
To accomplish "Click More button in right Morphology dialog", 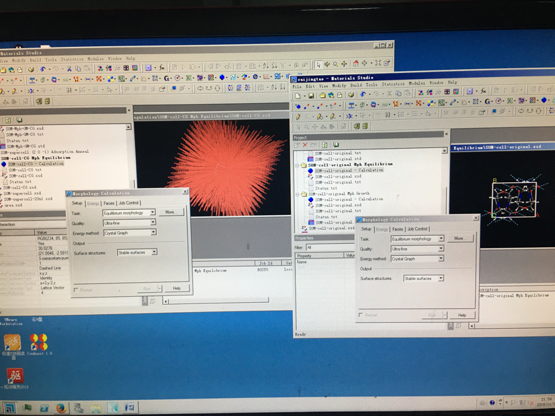I will (459, 238).
